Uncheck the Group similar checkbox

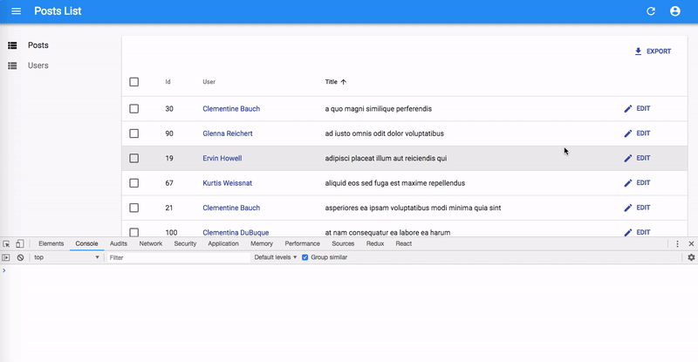pos(305,257)
